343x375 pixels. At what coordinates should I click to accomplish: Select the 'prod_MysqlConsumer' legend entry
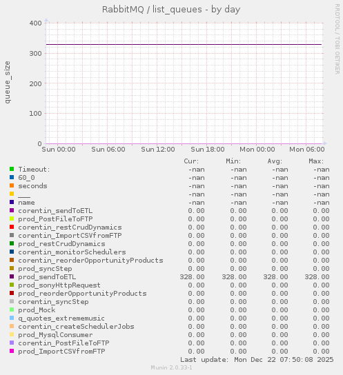pos(55,334)
